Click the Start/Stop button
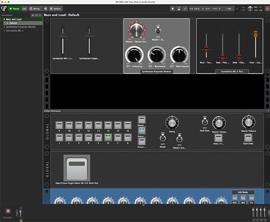 [x=248, y=138]
